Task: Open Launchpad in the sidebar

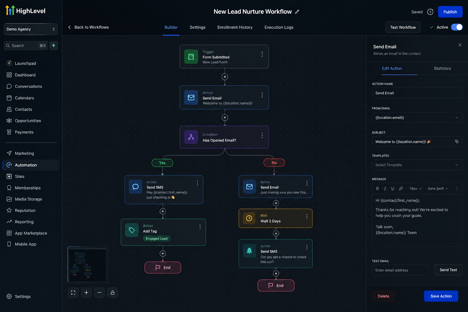Action: (25, 63)
